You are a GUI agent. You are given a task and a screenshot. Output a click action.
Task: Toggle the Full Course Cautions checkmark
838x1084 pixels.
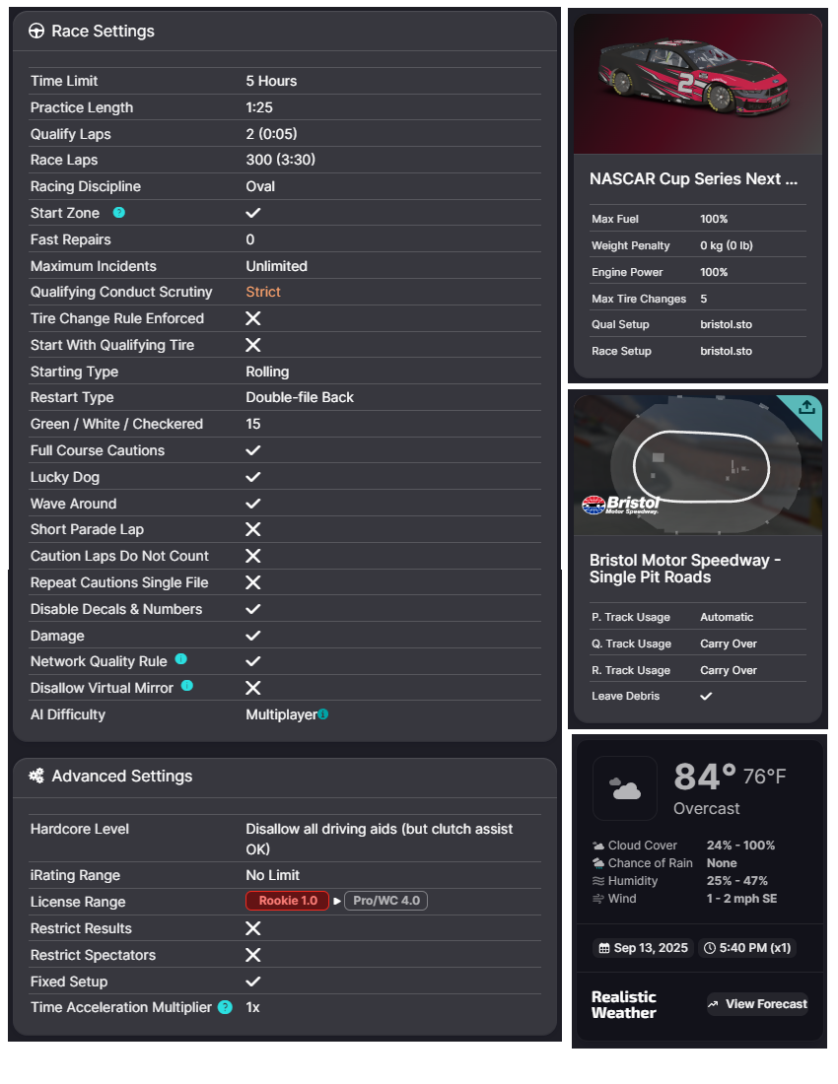pyautogui.click(x=253, y=450)
